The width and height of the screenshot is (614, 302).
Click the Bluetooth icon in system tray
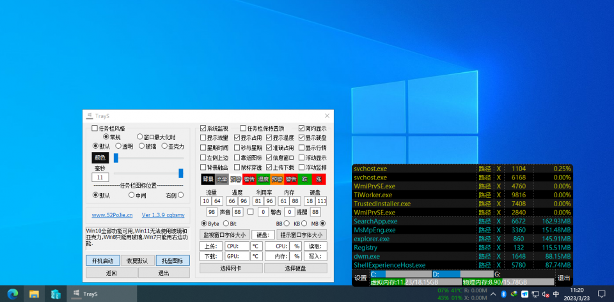503,294
